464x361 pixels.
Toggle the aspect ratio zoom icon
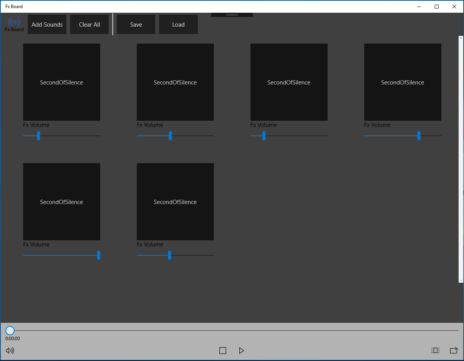[x=435, y=351]
